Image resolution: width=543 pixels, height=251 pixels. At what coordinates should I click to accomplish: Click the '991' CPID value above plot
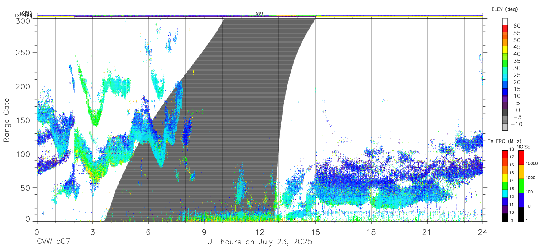260,13
